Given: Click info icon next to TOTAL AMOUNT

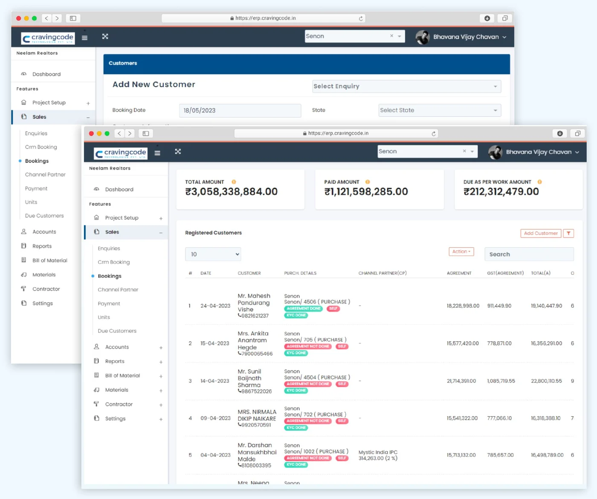Looking at the screenshot, I should tap(234, 182).
